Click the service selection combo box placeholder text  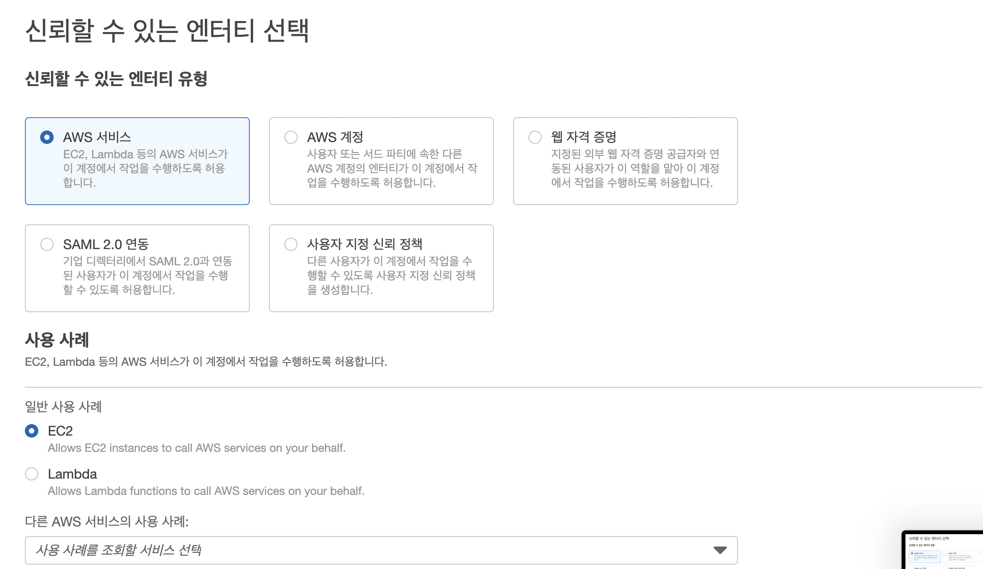coord(119,550)
